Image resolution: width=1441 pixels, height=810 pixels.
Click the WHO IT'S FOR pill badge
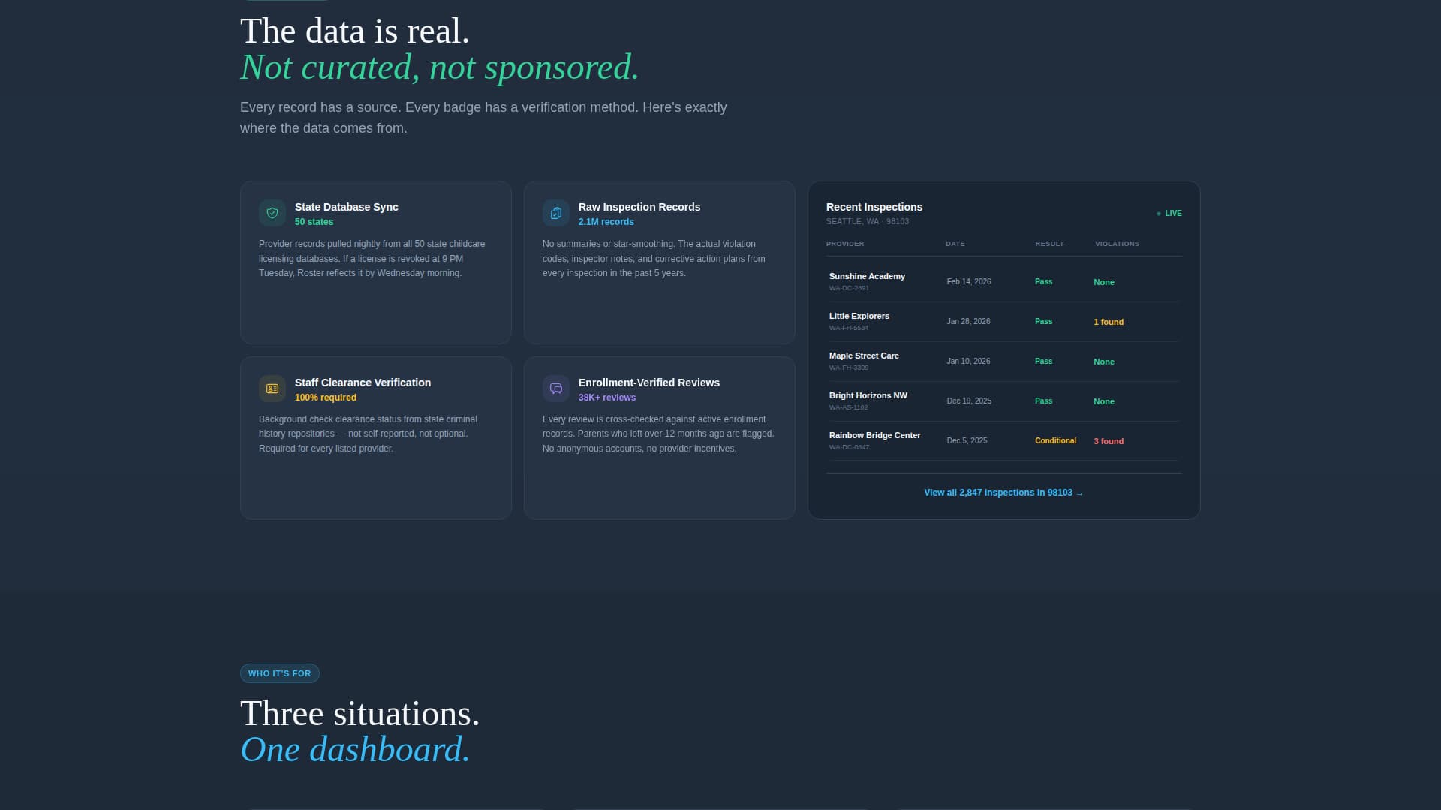[x=280, y=673]
